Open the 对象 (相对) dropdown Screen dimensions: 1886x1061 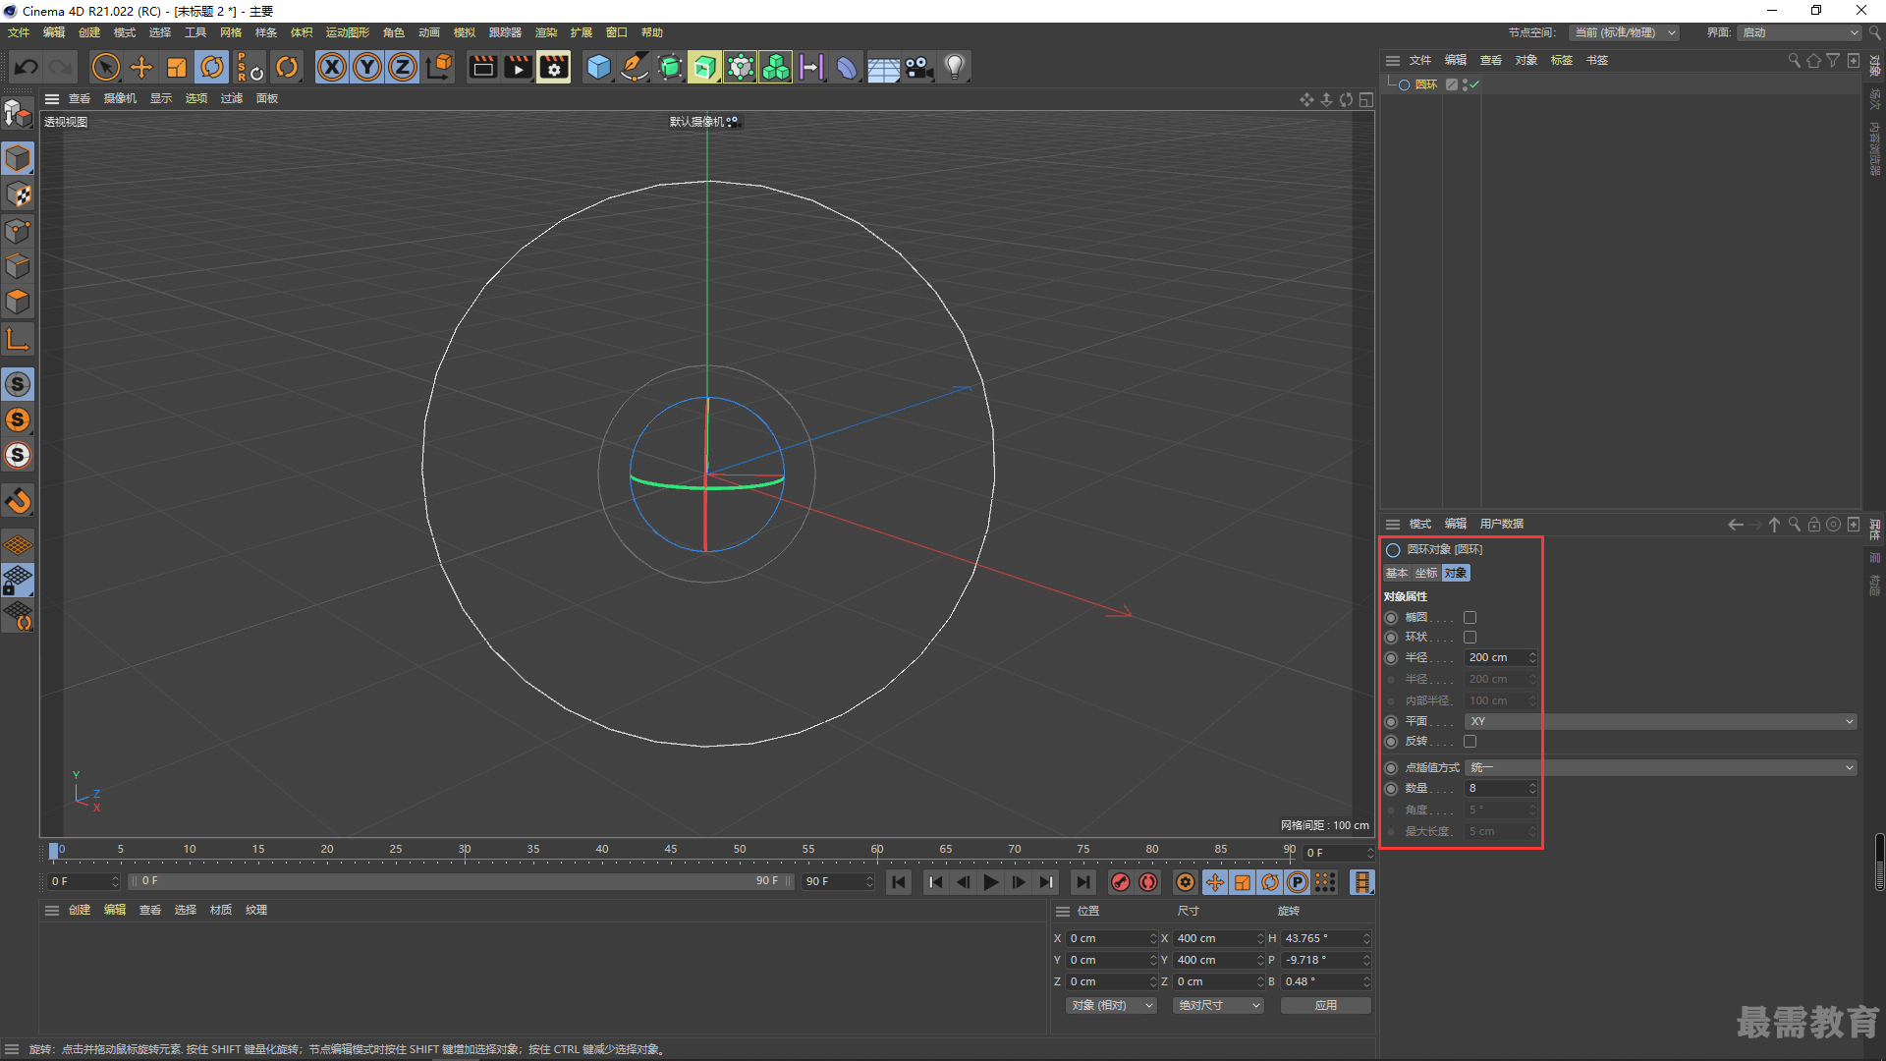point(1111,1006)
